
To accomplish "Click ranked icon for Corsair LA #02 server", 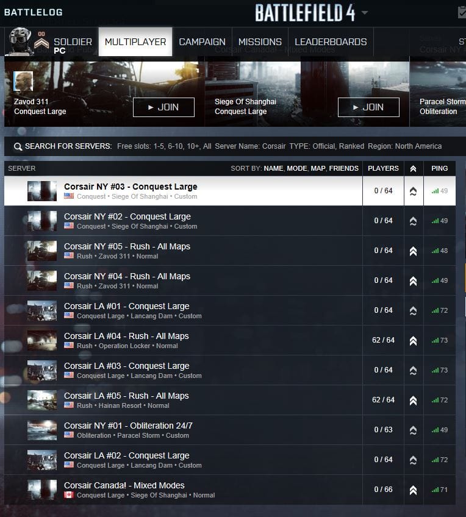I will (413, 460).
